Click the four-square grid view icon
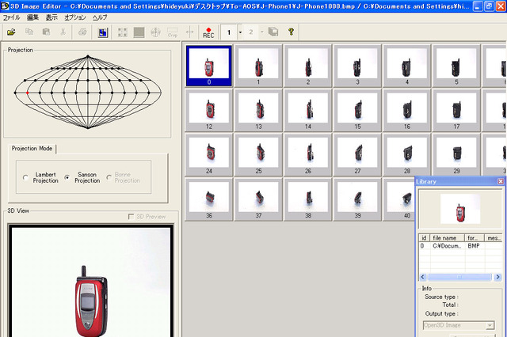This screenshot has width=507, height=337. pos(123,32)
